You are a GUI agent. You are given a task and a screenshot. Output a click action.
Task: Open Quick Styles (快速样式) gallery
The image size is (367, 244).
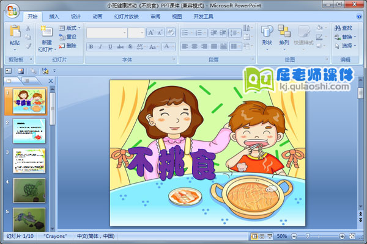[303, 37]
